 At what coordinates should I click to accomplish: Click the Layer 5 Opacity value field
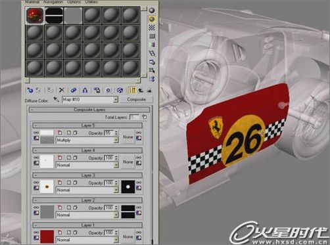pos(109,133)
